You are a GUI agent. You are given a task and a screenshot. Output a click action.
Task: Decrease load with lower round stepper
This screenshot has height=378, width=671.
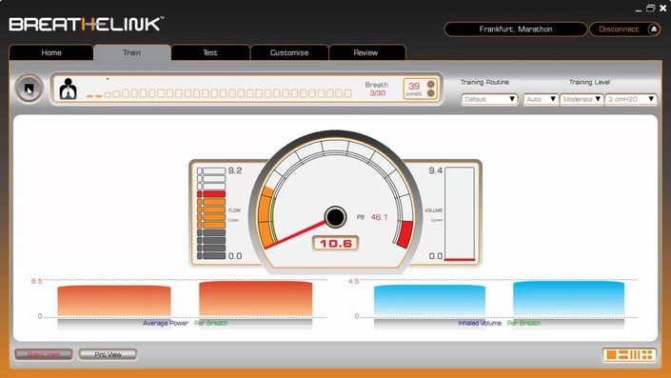431,93
